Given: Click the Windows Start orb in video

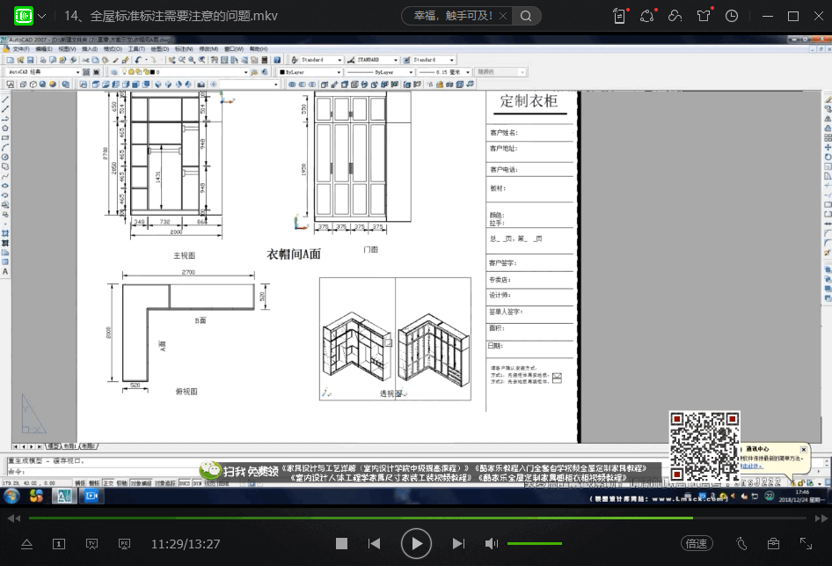Looking at the screenshot, I should (11, 496).
